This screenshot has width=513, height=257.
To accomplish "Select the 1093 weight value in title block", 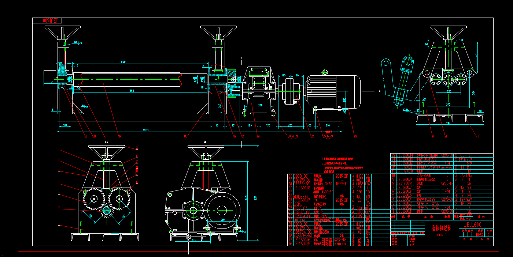I will (x=479, y=235).
